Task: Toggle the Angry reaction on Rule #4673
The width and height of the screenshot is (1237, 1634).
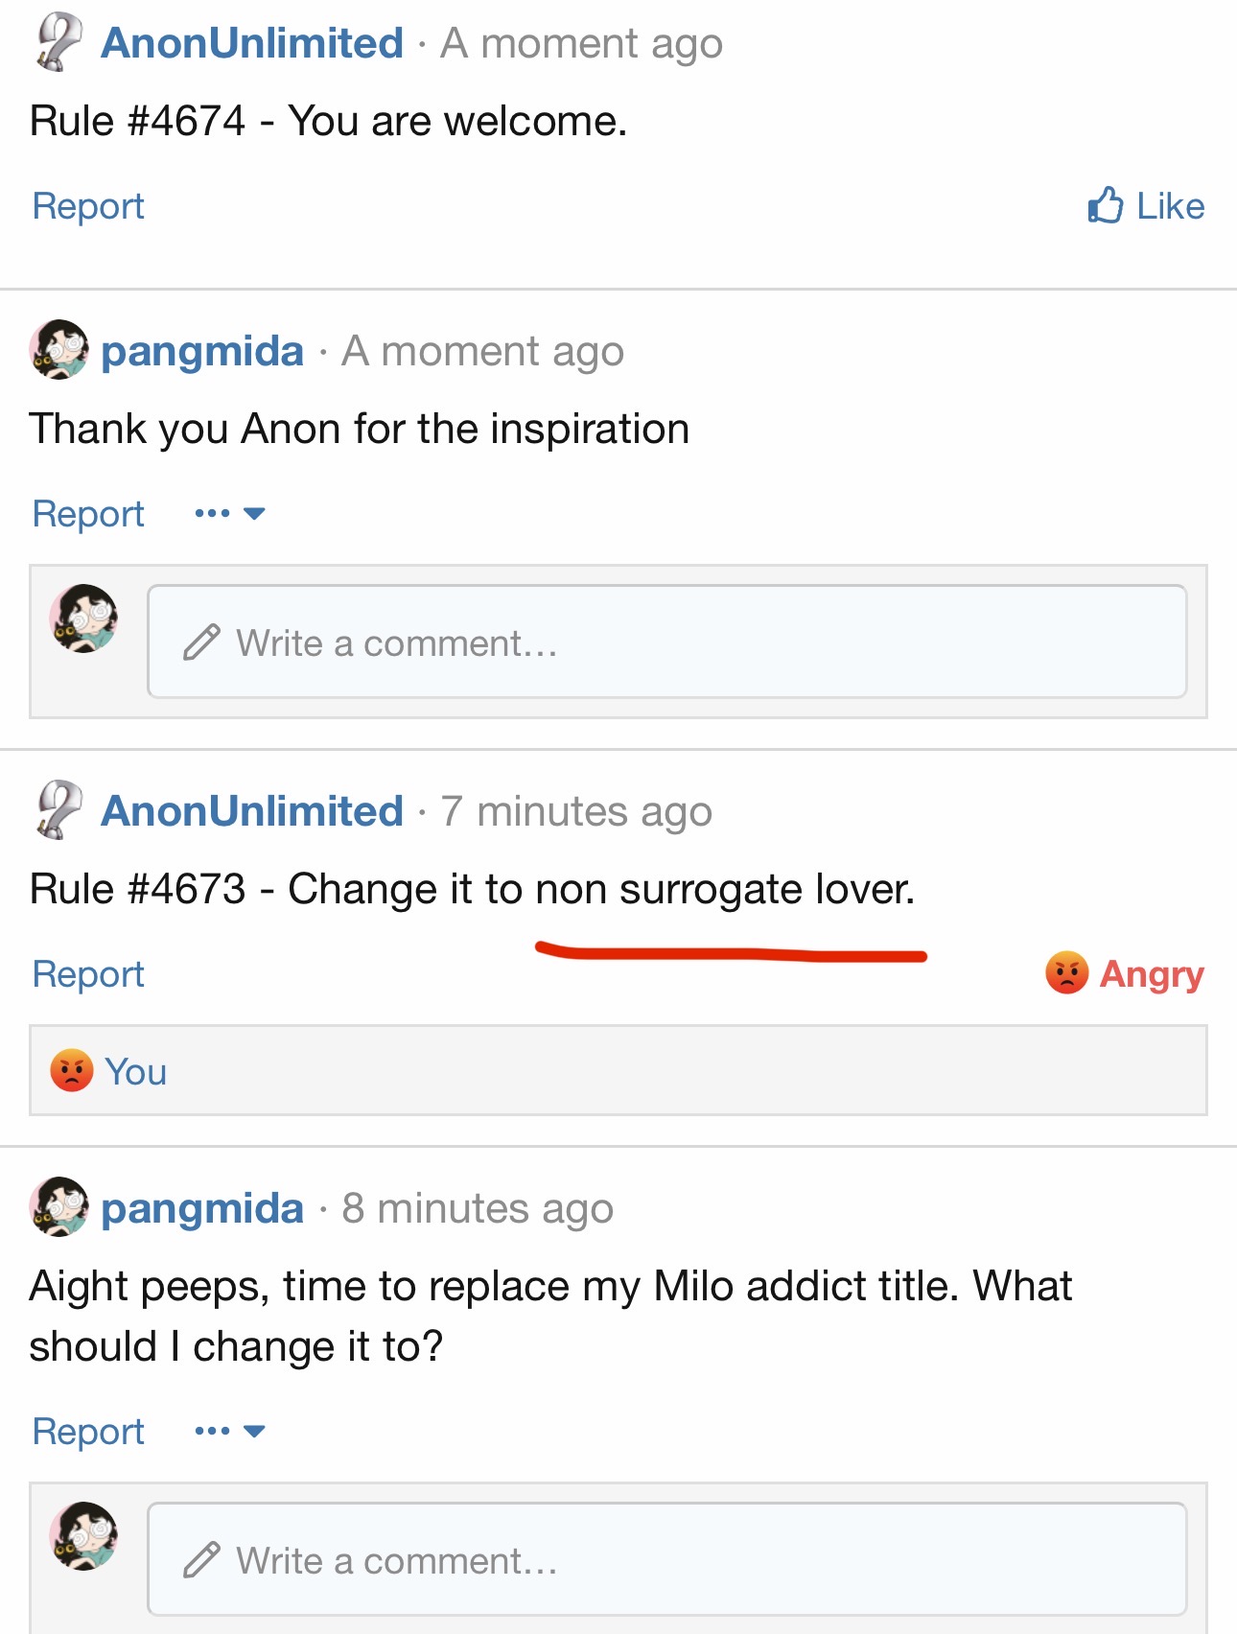Action: point(1125,973)
